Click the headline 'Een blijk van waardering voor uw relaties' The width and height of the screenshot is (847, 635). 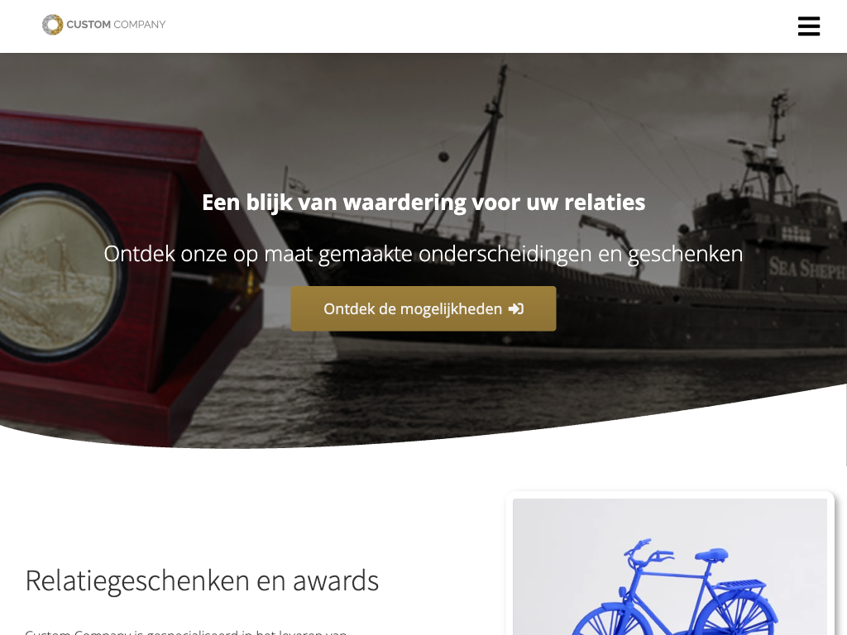coord(423,203)
